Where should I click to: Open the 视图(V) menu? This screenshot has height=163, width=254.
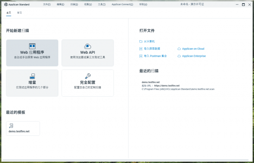pyautogui.click(x=88, y=4)
